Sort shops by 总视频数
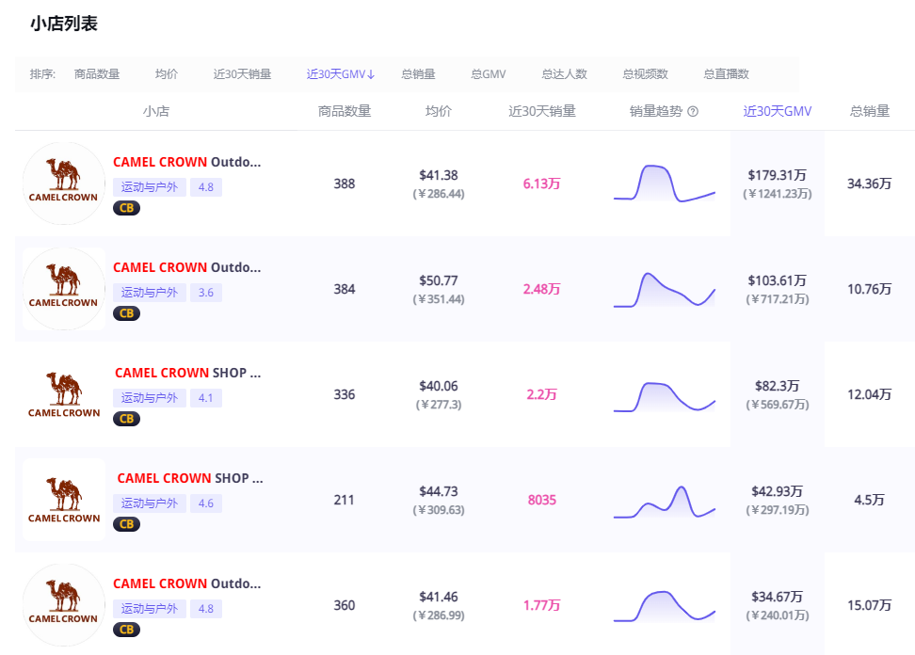 click(645, 74)
